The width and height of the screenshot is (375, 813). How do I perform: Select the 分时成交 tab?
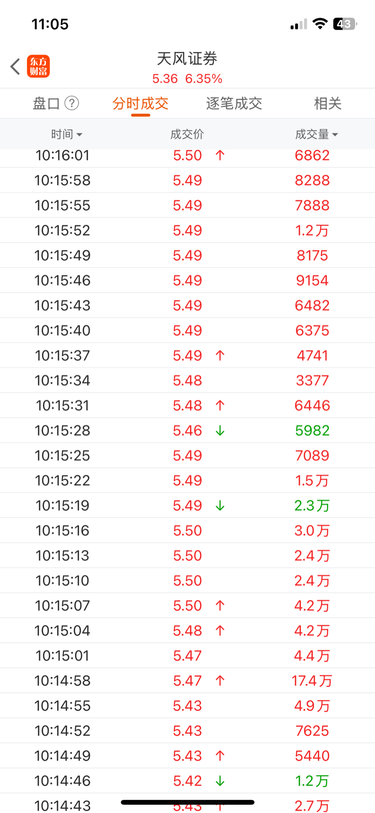tap(141, 103)
